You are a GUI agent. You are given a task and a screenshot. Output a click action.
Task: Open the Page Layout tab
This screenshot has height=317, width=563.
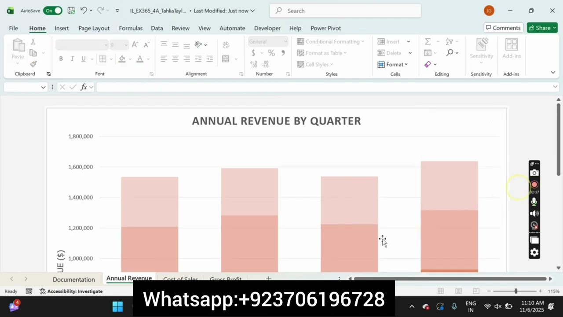94,28
